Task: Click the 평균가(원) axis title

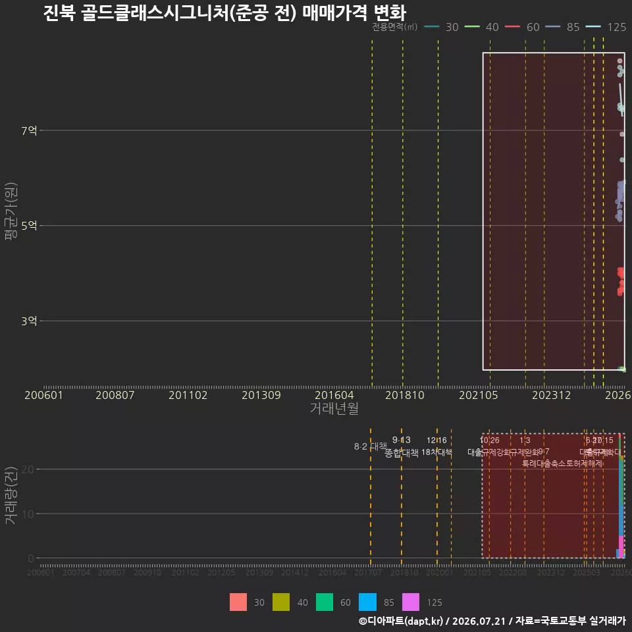Action: (11, 211)
